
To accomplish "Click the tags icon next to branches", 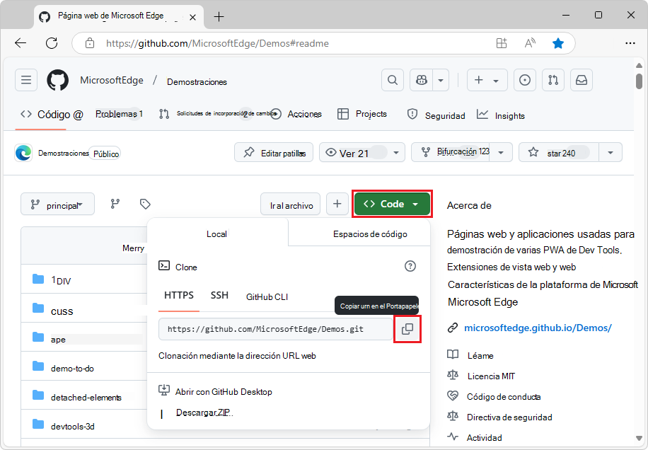I will tap(145, 204).
